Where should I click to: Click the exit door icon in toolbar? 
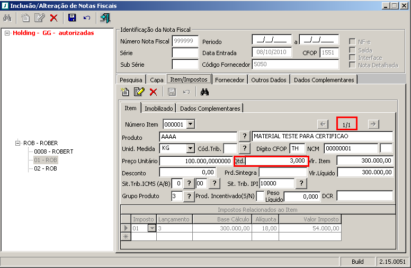(x=105, y=17)
